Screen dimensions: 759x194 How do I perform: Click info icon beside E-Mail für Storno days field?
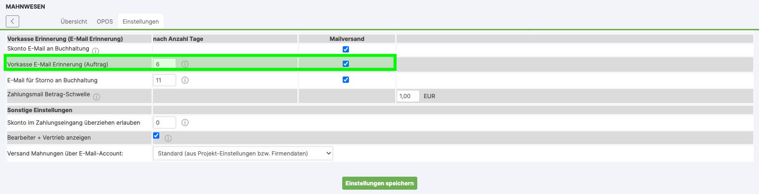185,80
